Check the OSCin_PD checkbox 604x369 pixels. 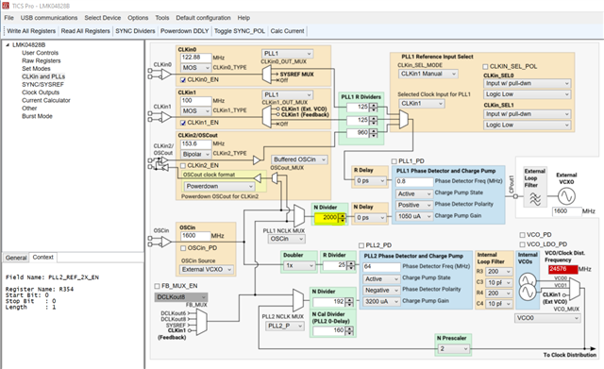pyautogui.click(x=183, y=248)
